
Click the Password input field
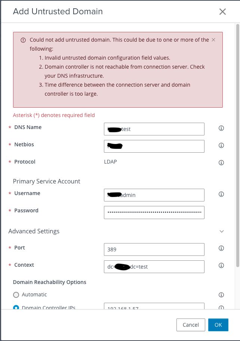click(x=154, y=212)
